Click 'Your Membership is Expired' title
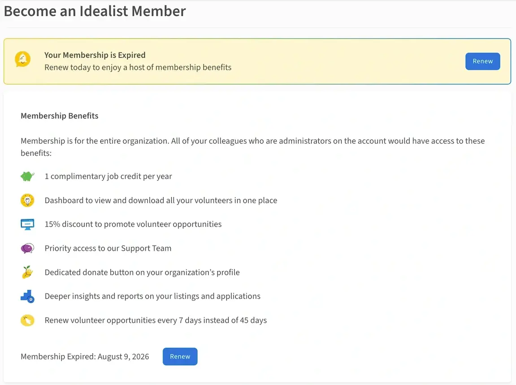 pos(95,55)
